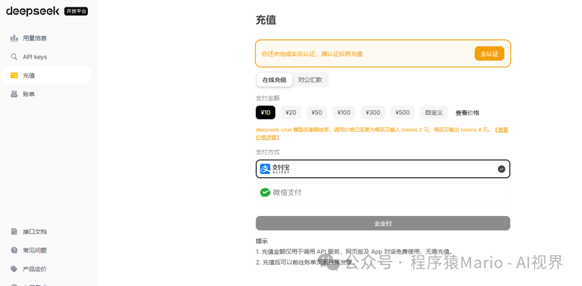582x286 pixels.
Task: Select ¥20 amount
Action: pos(290,113)
